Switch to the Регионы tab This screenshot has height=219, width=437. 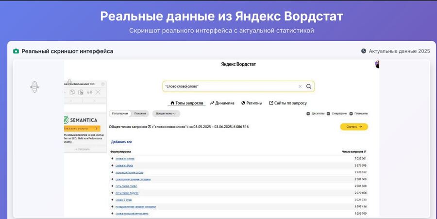point(252,103)
